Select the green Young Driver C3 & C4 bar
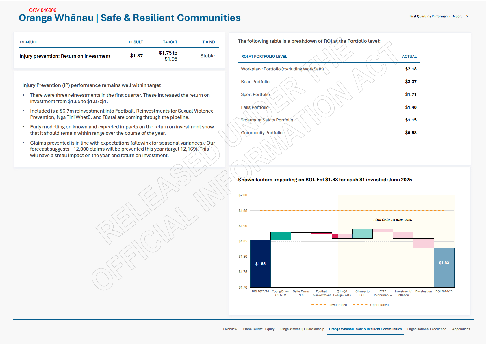This screenshot has width=486, height=344. (281, 236)
